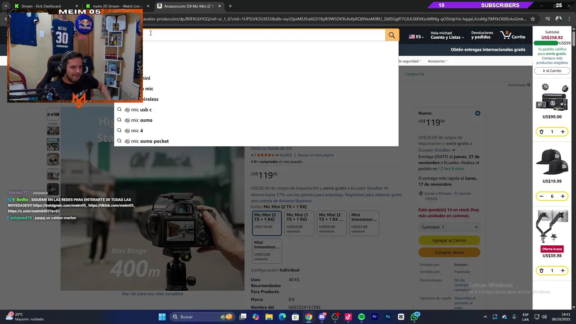Click the Sponsored info icon next to Patrocinado

tap(529, 85)
